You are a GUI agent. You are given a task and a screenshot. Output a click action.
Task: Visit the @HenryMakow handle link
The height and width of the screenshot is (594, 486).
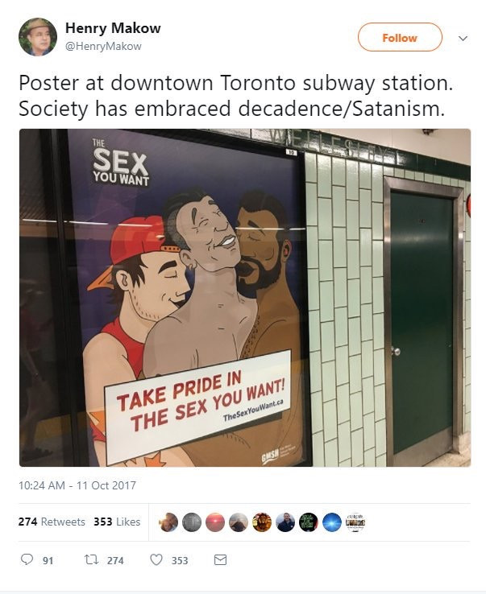[x=102, y=46]
